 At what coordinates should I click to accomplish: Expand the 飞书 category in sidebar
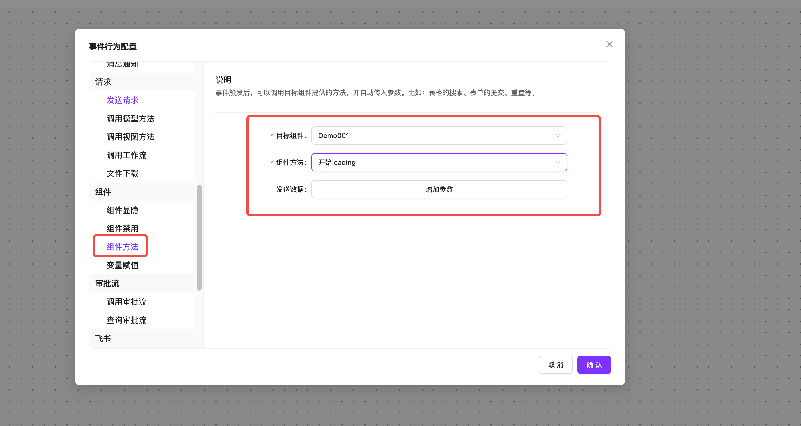(103, 338)
